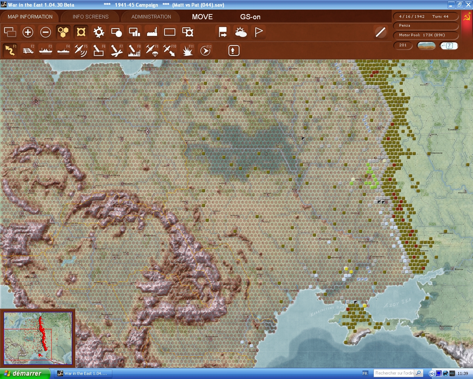Select the F10 air transfer mode icon
This screenshot has height=379, width=473.
pos(170,50)
